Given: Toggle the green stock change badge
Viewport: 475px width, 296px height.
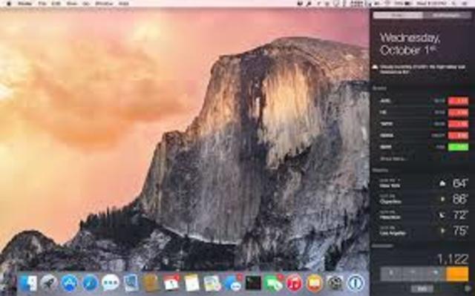Looking at the screenshot, I should click(x=459, y=147).
